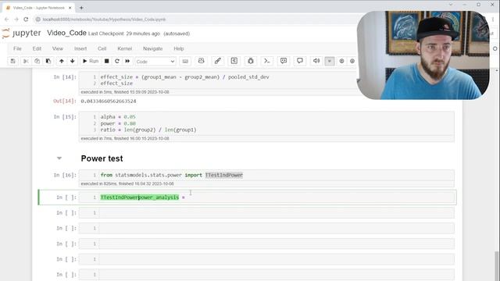
Task: Move selected cell down arrow
Action: (73, 61)
